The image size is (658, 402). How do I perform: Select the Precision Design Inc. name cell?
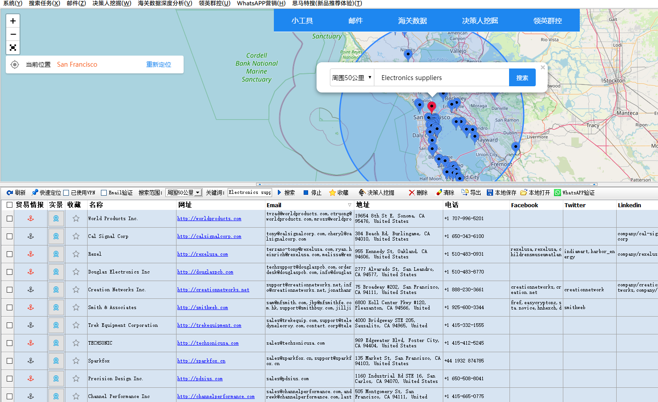[x=132, y=378]
